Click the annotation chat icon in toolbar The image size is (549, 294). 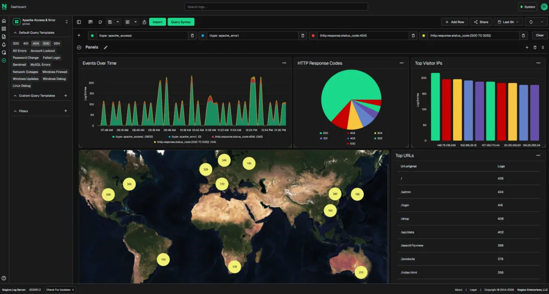point(91,22)
